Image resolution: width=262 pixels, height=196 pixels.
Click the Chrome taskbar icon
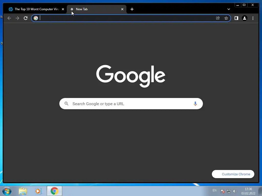click(x=54, y=191)
